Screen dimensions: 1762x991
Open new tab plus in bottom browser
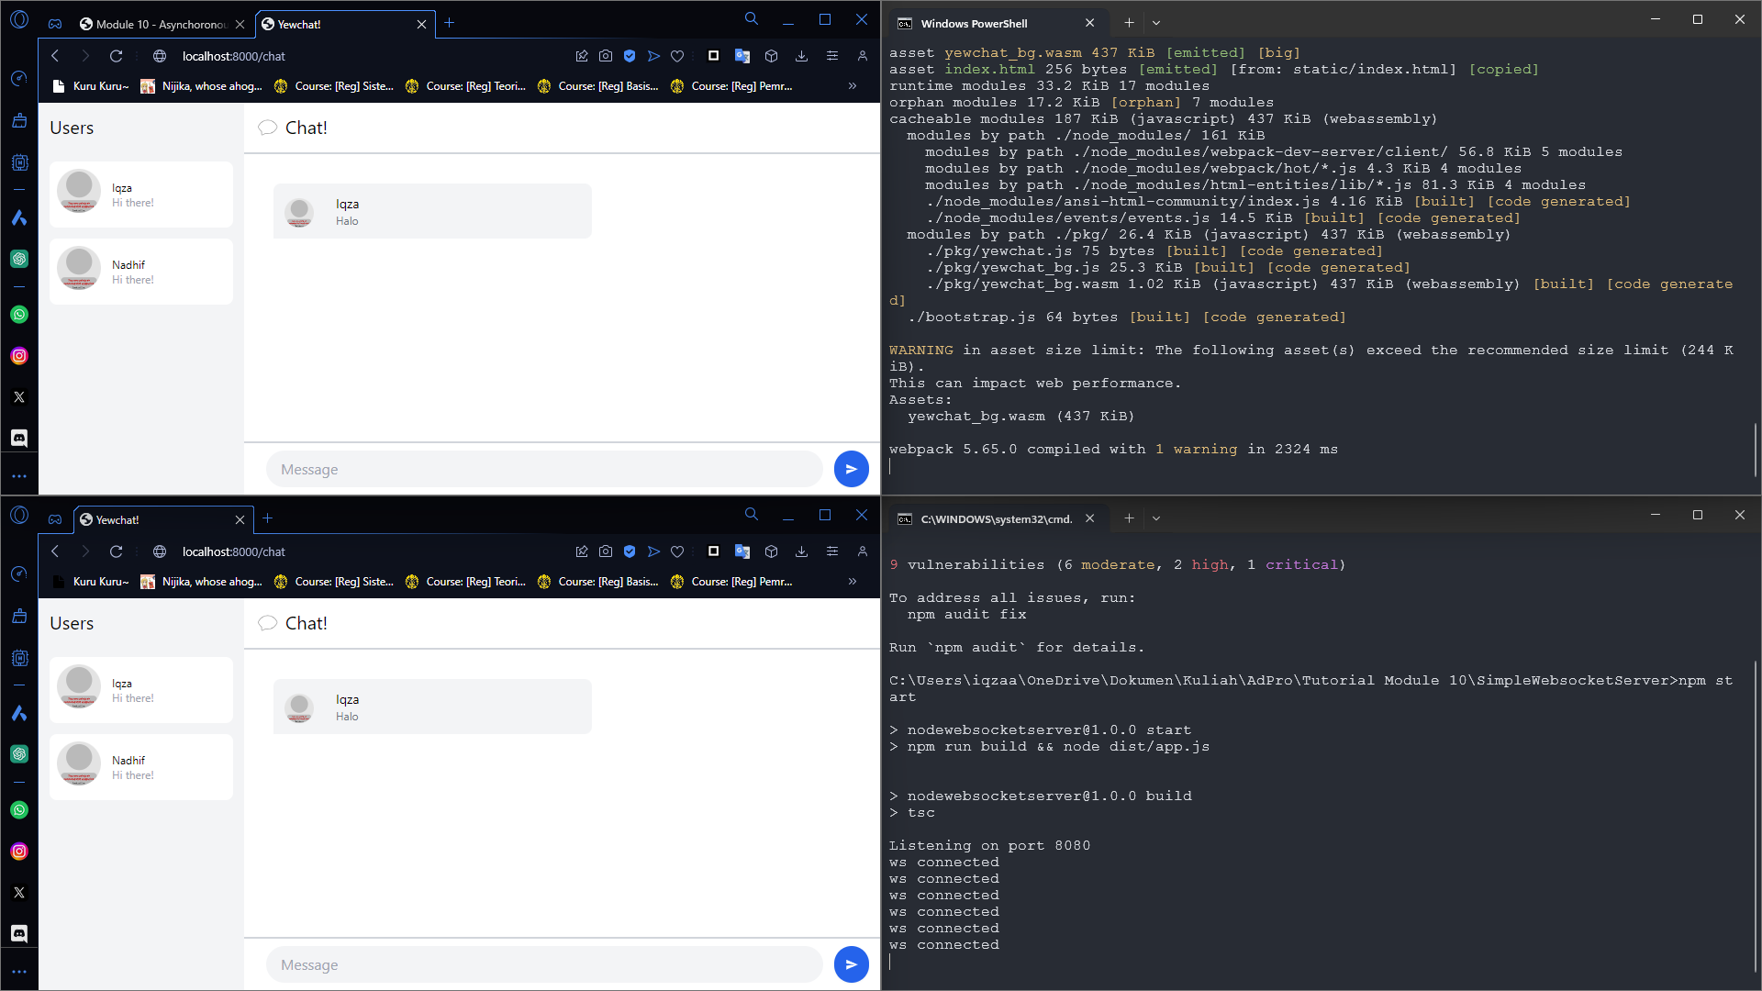point(268,518)
